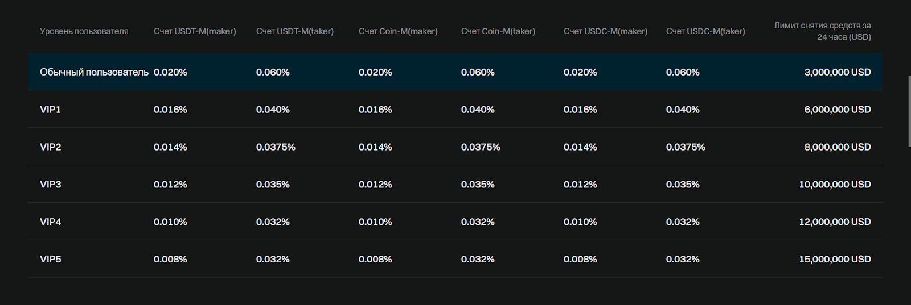Select the VIP3 level row label
This screenshot has height=305, width=911.
click(x=50, y=185)
